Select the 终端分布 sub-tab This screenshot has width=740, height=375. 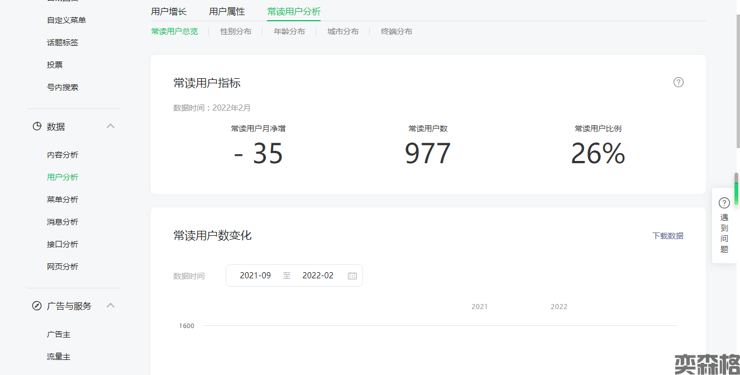tap(397, 31)
